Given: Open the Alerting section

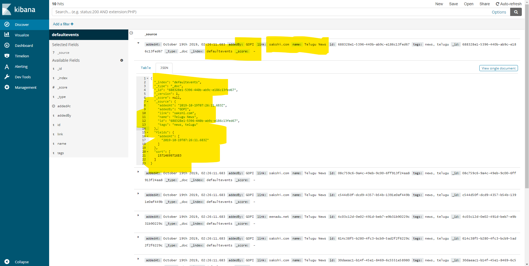Looking at the screenshot, I should pos(21,66).
